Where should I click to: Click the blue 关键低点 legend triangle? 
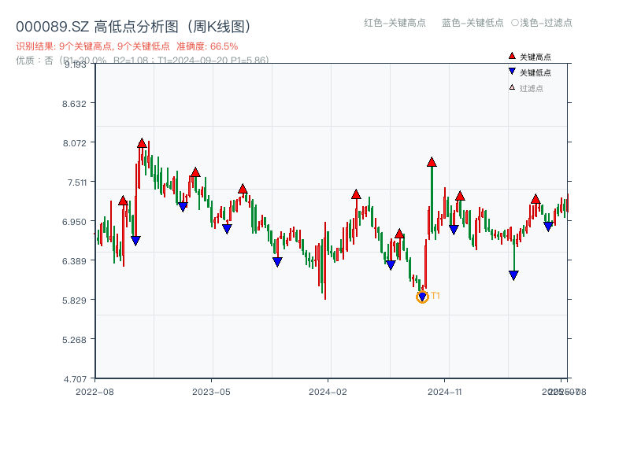coord(512,72)
